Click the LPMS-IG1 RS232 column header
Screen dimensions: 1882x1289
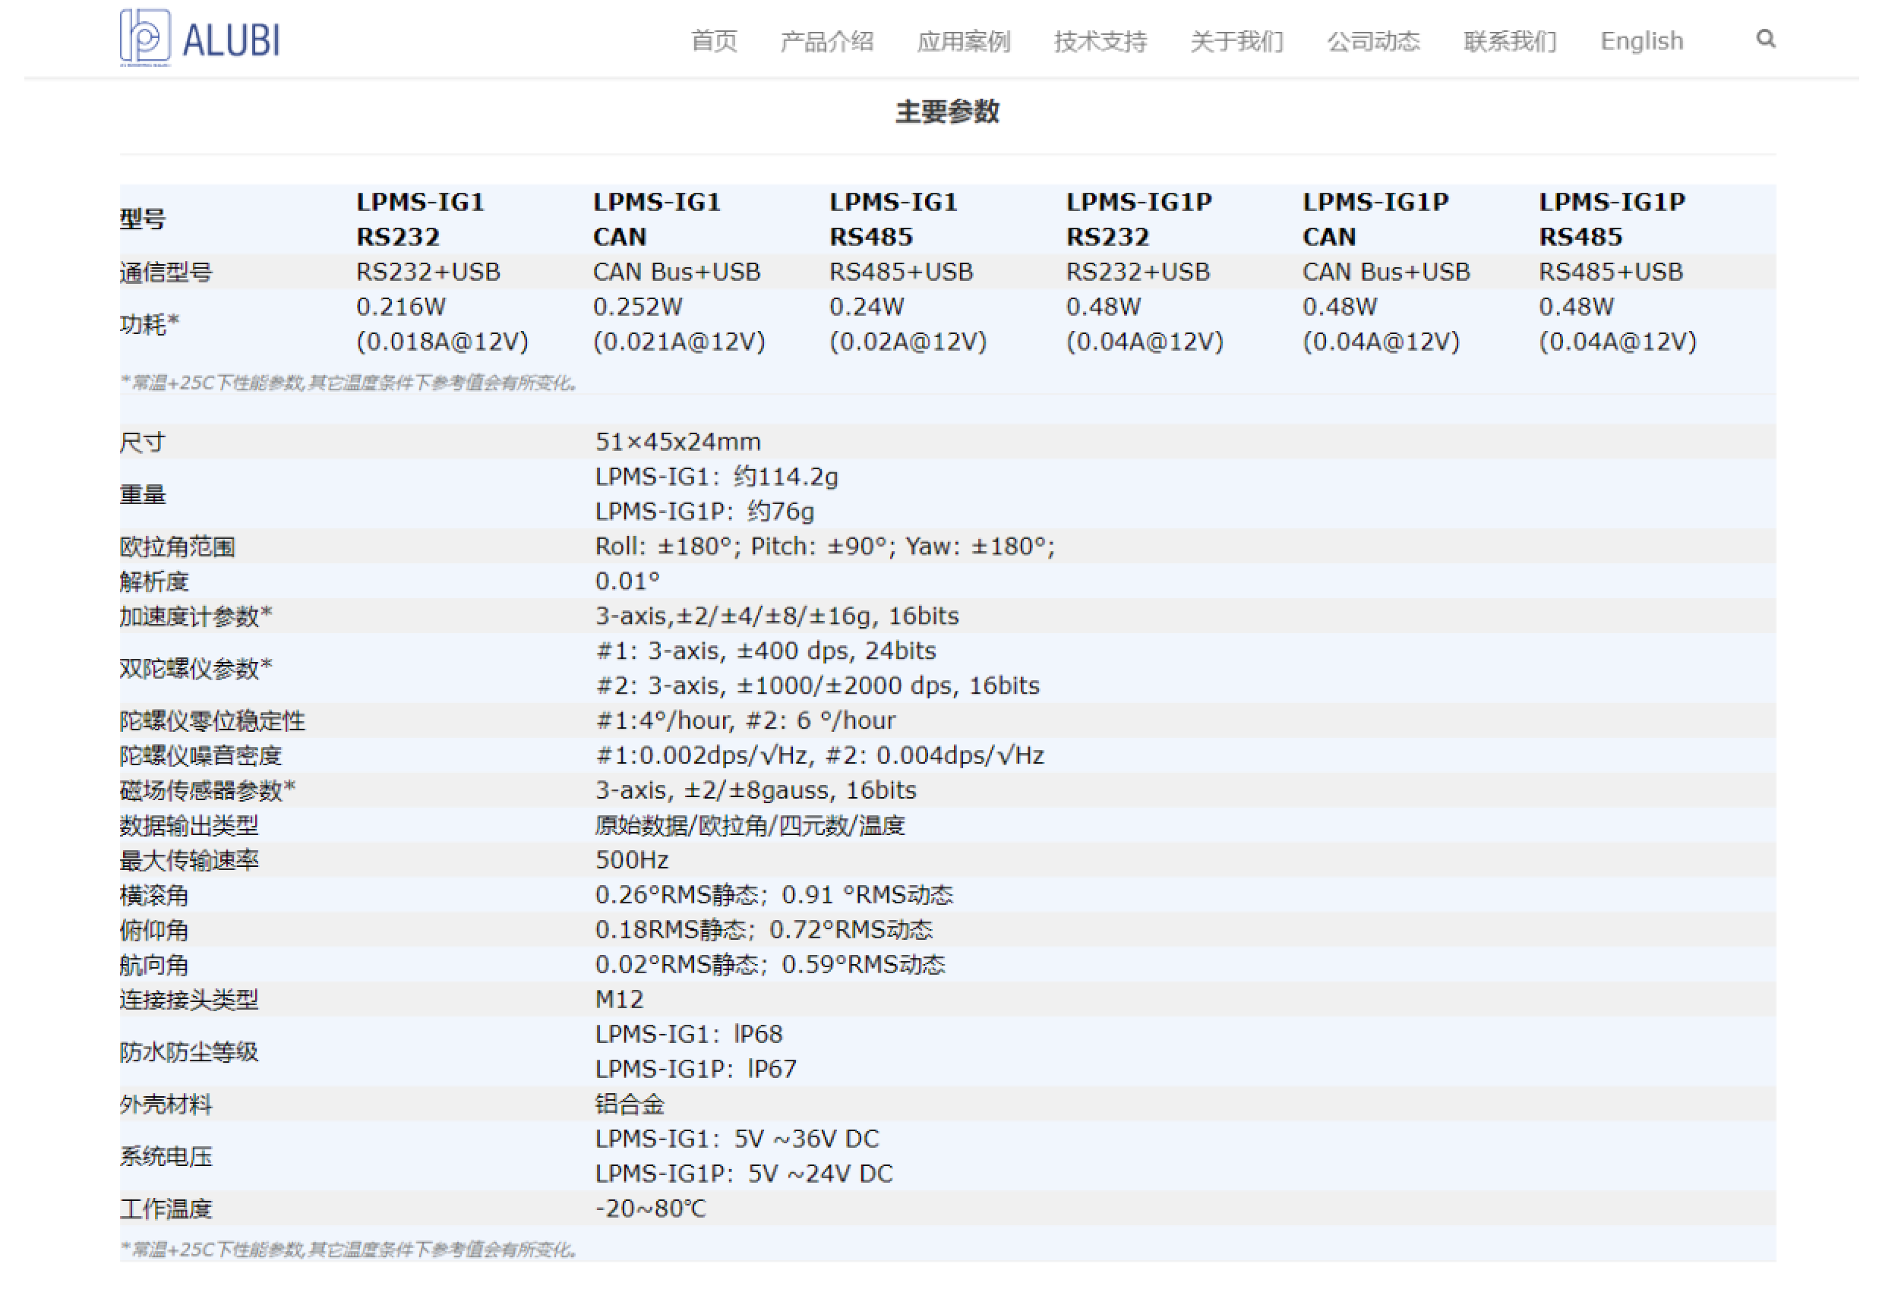(420, 219)
